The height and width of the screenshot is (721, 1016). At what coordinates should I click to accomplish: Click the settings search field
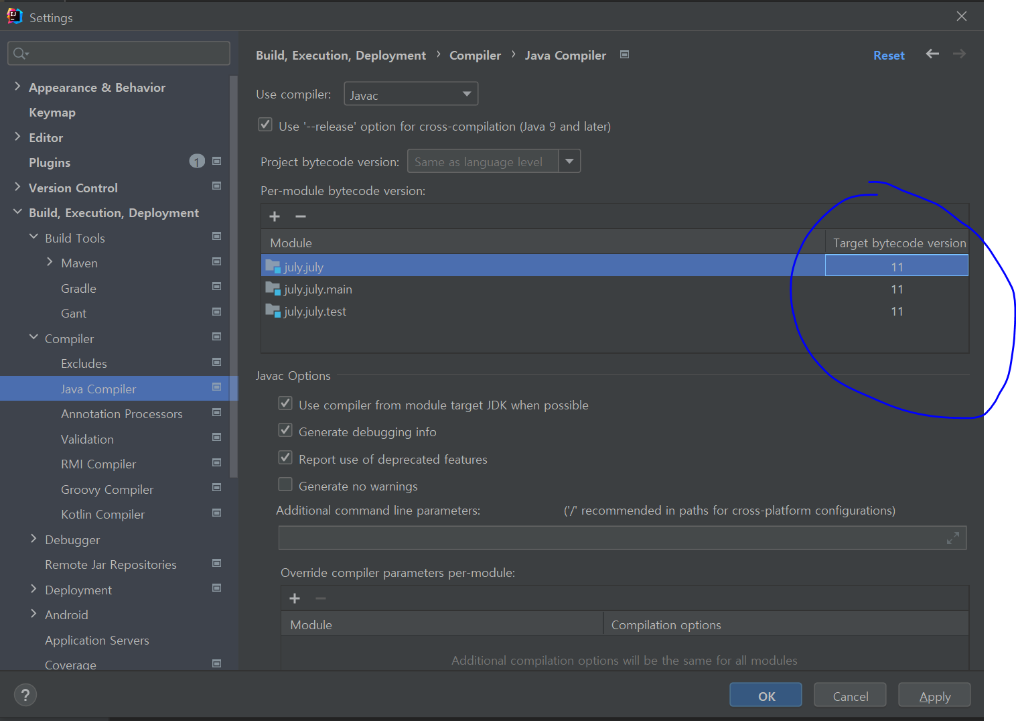[x=119, y=53]
